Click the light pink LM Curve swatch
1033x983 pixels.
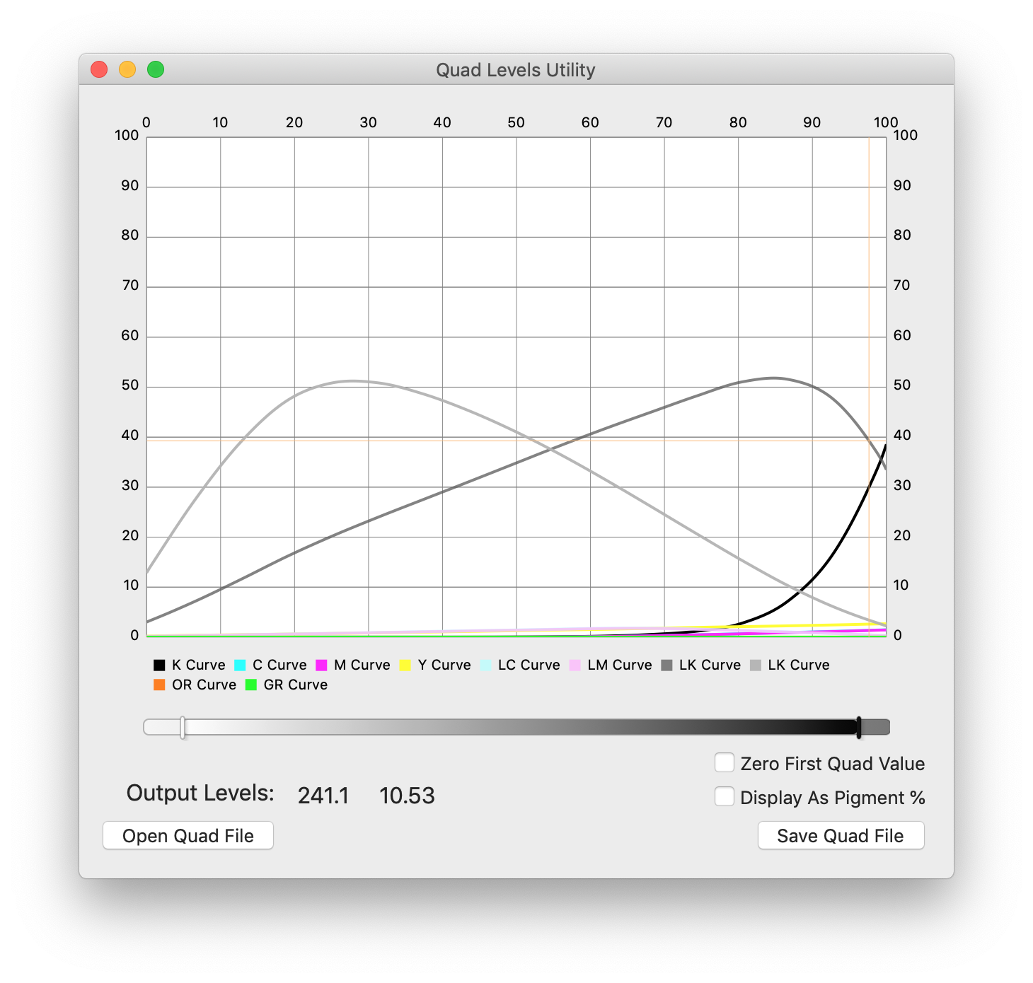(x=575, y=665)
